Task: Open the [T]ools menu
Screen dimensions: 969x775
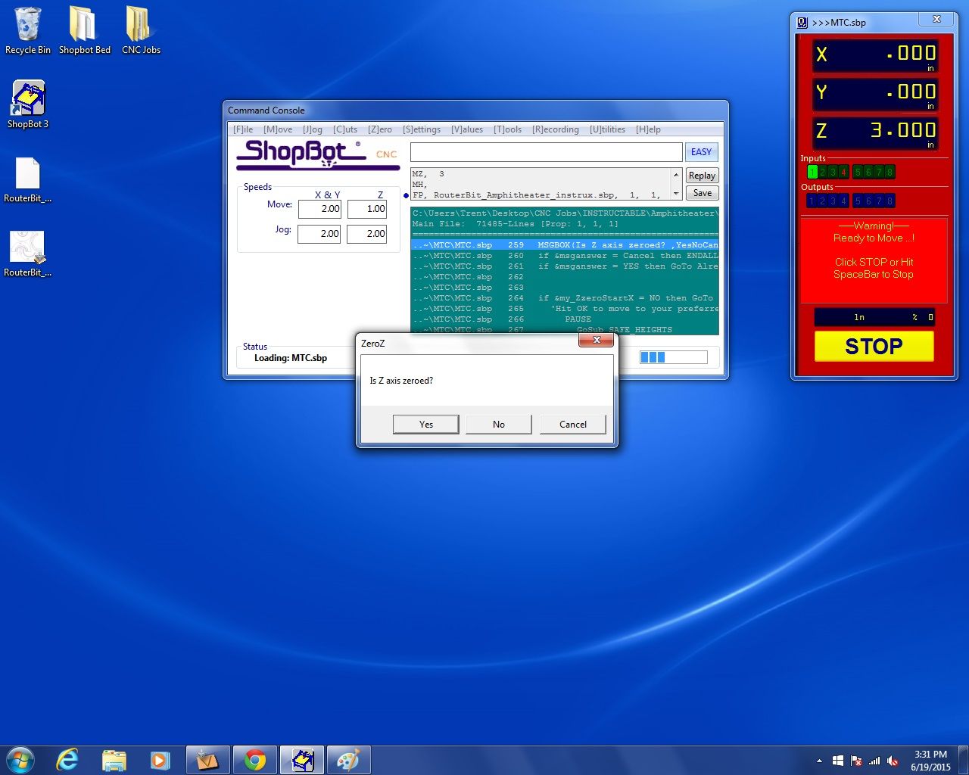Action: 507,129
